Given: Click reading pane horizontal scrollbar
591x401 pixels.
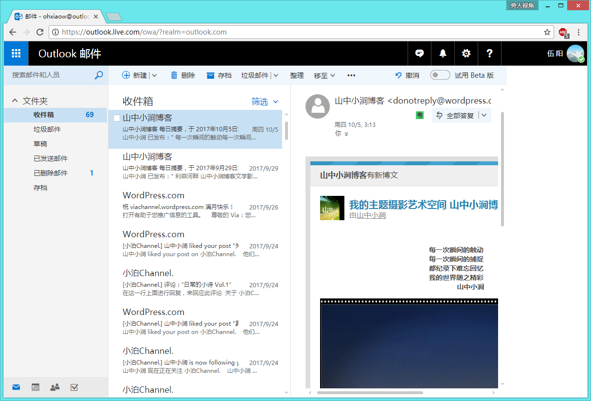Looking at the screenshot, I should coord(370,392).
